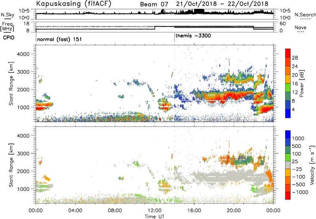Click the 'N.Search' legend label

pyautogui.click(x=305, y=15)
